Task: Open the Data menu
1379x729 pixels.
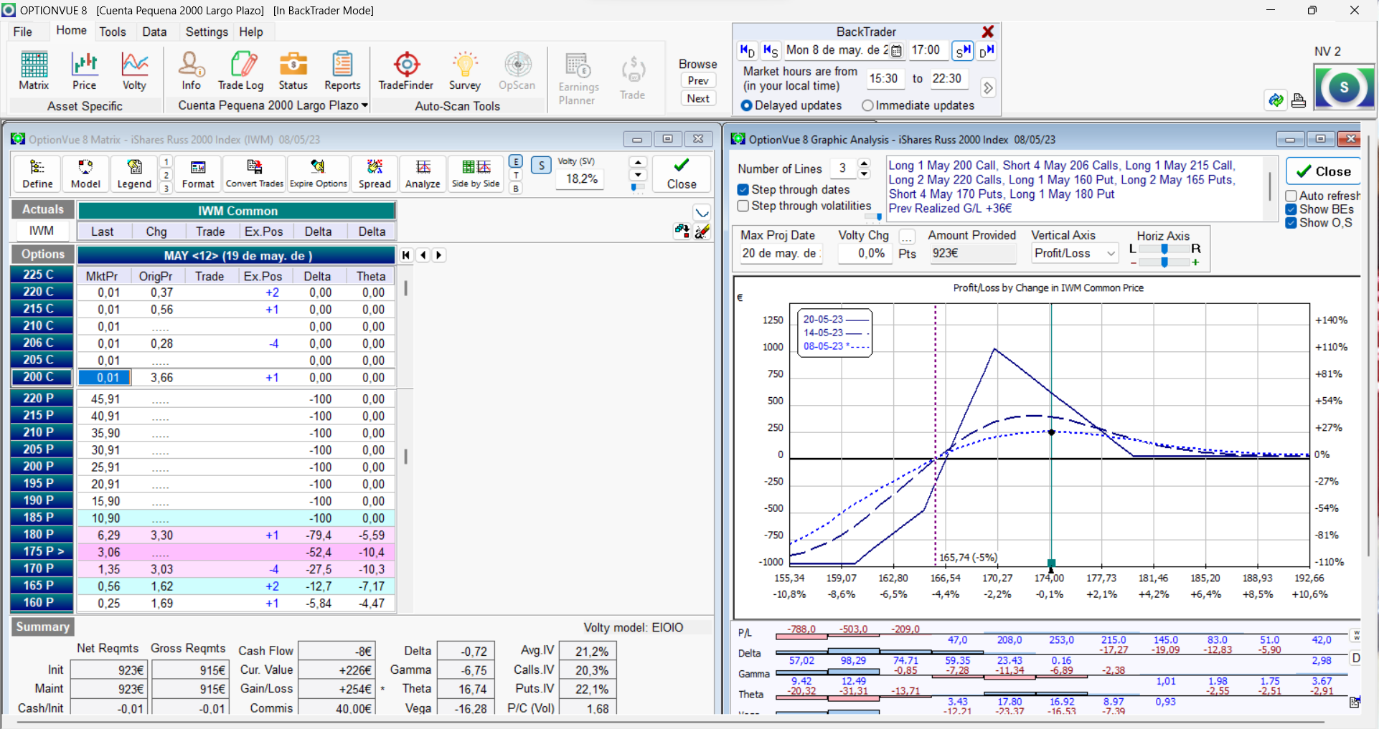Action: [x=154, y=32]
